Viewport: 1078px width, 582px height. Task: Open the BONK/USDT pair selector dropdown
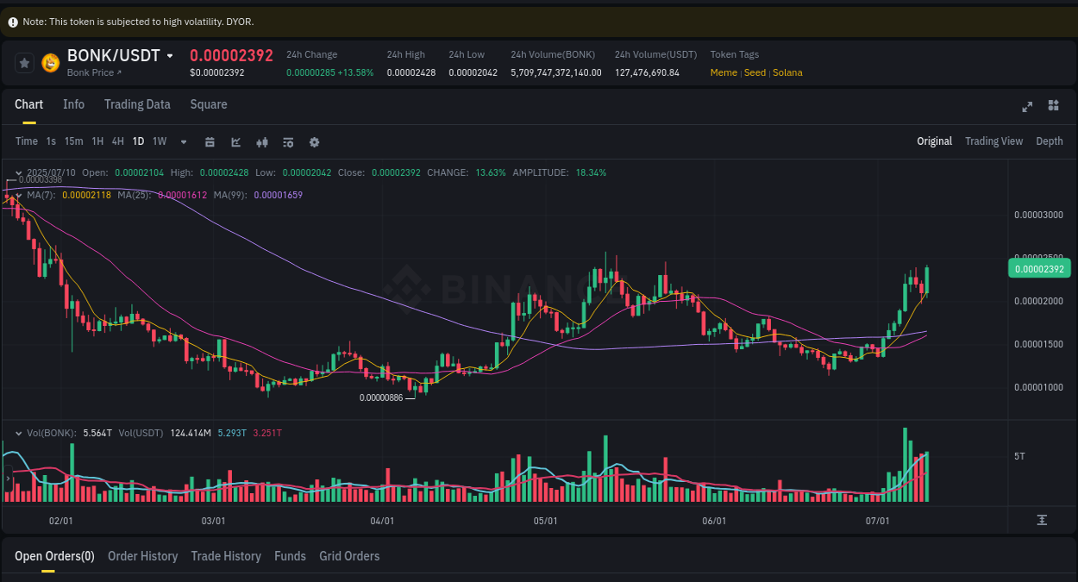tap(168, 55)
